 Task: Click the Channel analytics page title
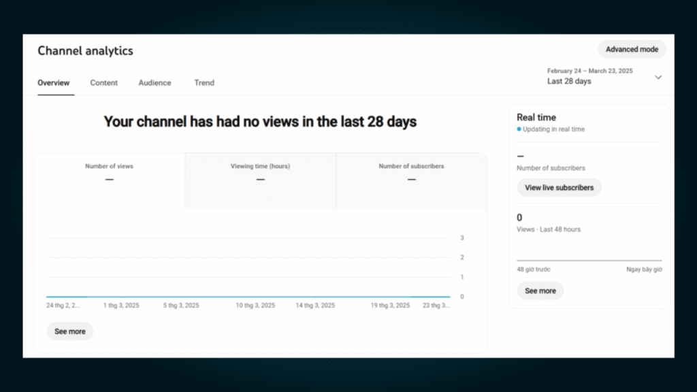tap(85, 51)
